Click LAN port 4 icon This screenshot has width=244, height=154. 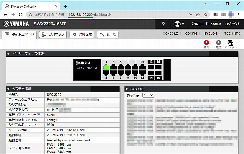pyautogui.click(x=113, y=73)
